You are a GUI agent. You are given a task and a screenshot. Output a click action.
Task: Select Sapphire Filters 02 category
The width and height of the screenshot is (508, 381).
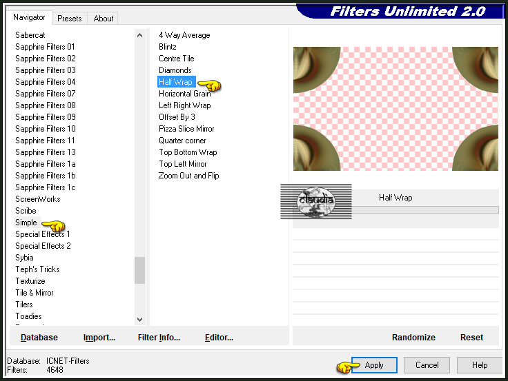click(46, 58)
